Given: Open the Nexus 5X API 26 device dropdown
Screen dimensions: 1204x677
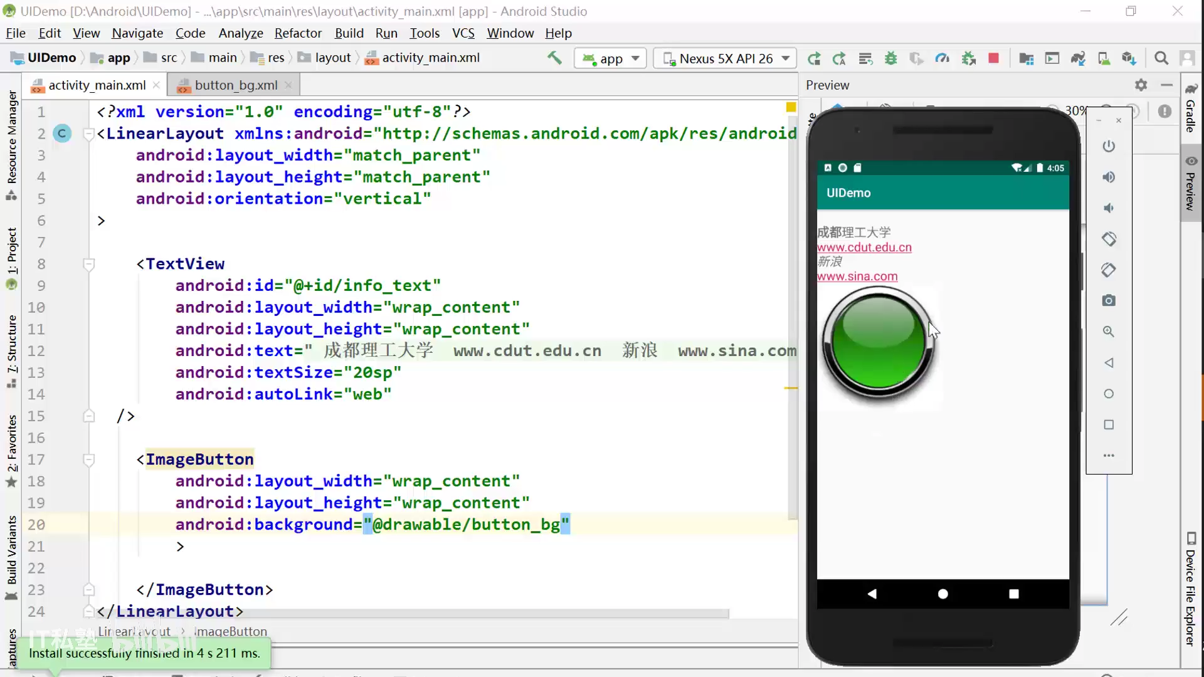Looking at the screenshot, I should pyautogui.click(x=726, y=58).
